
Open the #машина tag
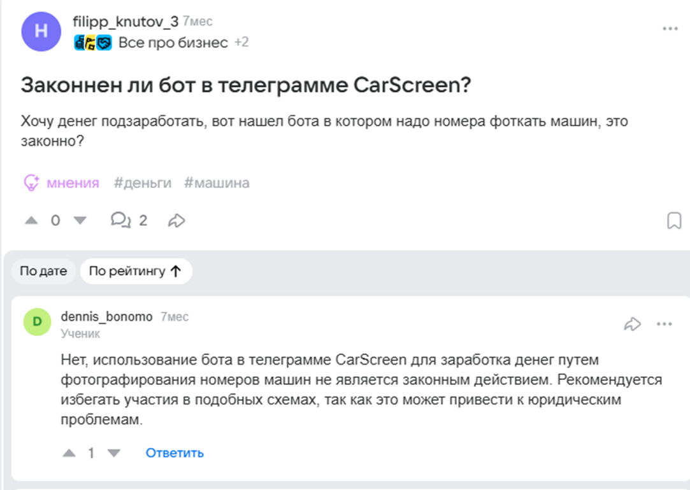pyautogui.click(x=216, y=182)
